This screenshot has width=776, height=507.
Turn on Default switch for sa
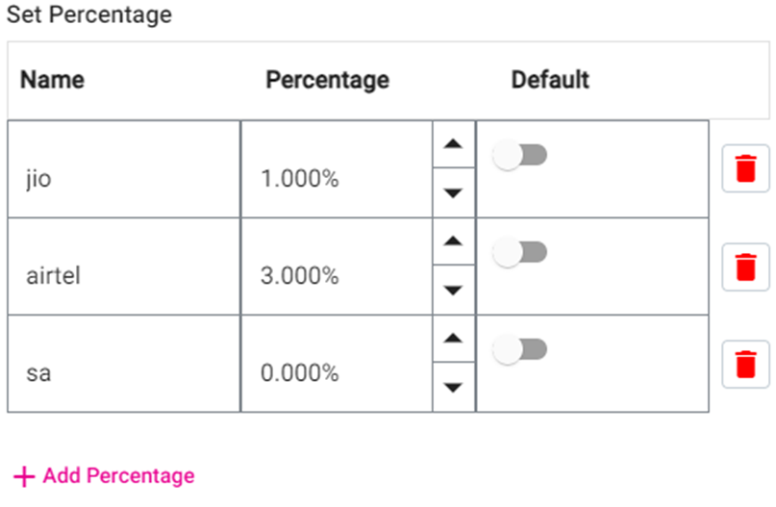pos(519,350)
